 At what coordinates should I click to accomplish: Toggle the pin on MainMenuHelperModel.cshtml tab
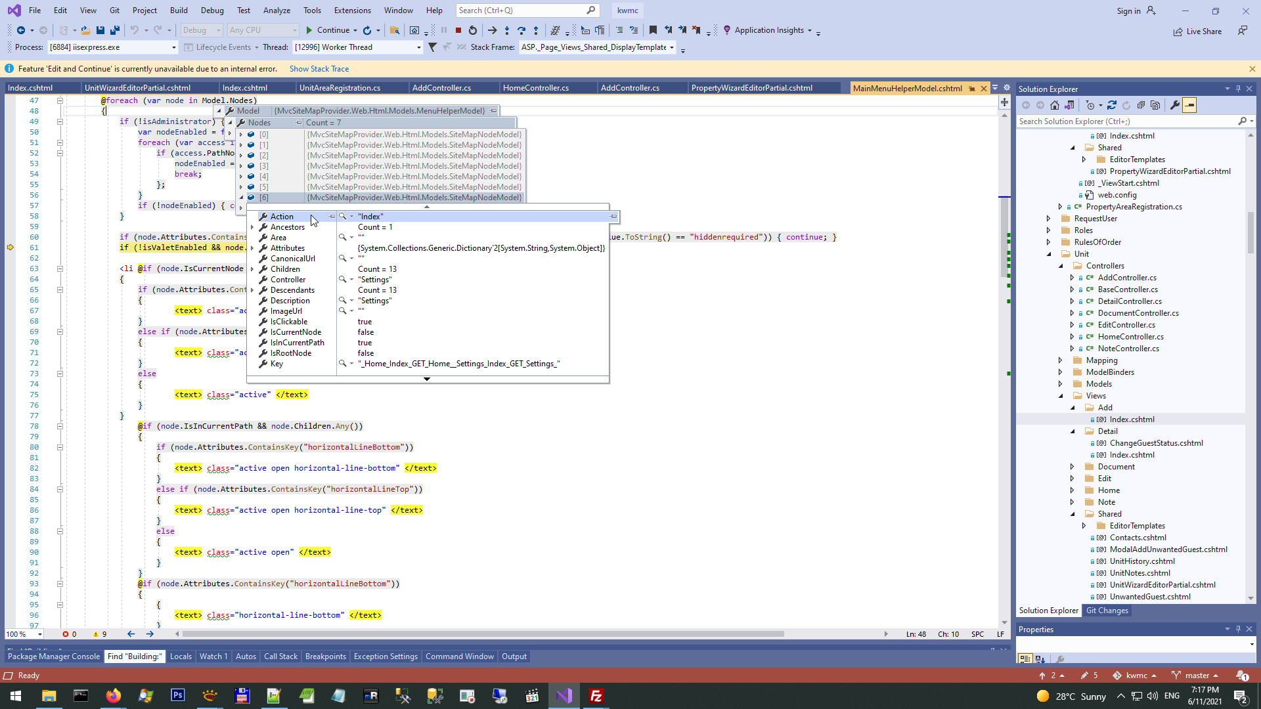972,88
